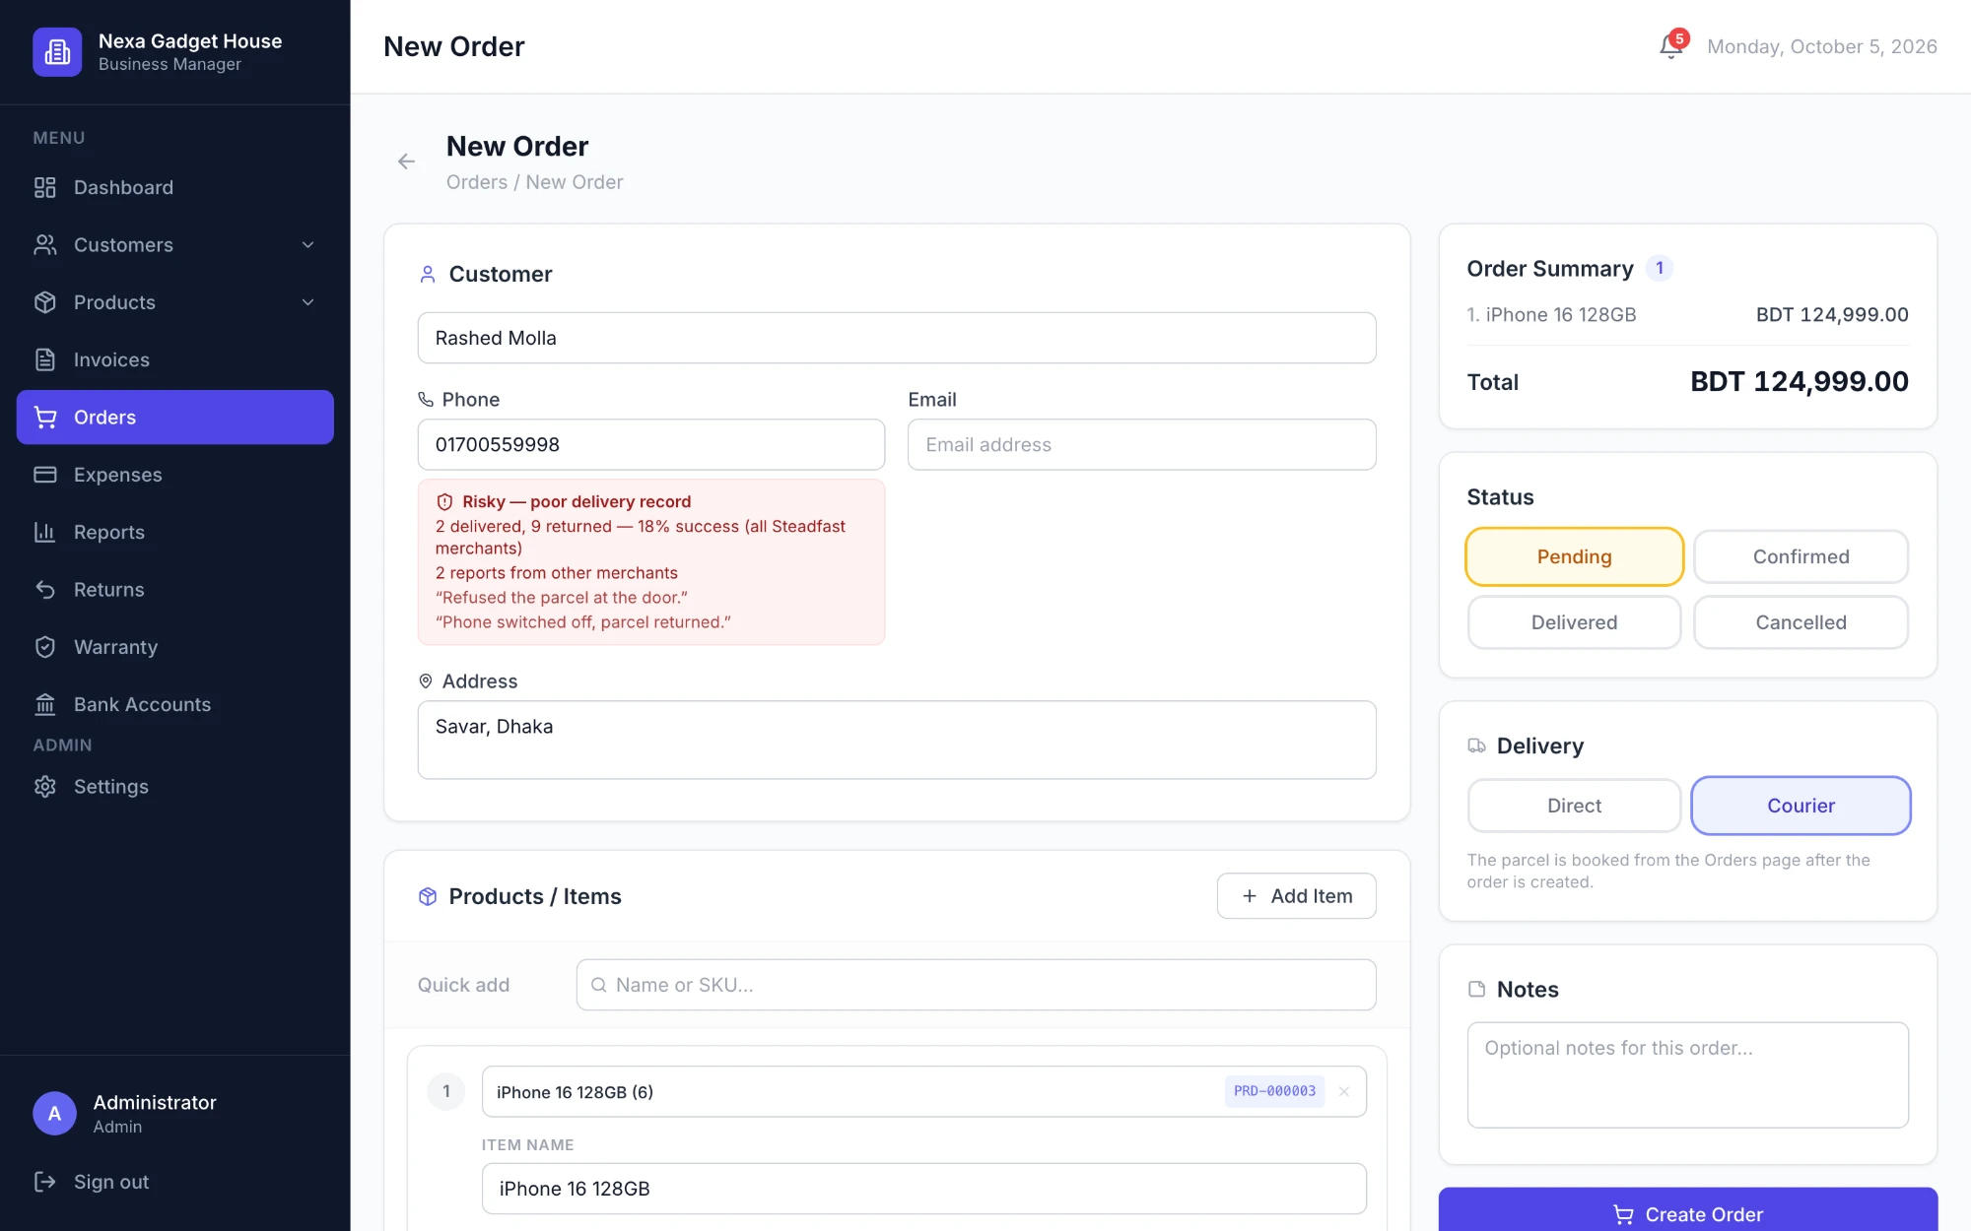Set order status to Cancelled

click(1801, 622)
